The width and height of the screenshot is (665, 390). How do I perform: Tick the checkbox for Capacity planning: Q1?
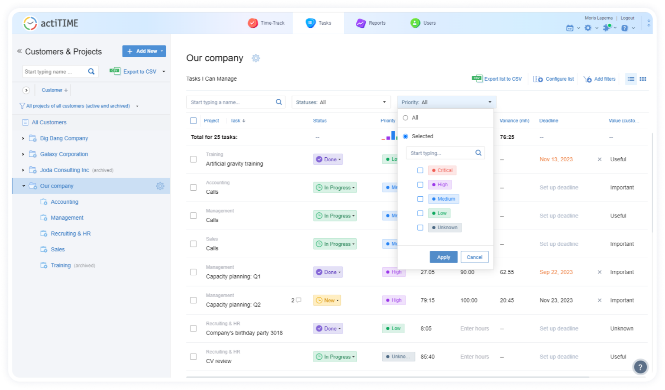click(194, 272)
